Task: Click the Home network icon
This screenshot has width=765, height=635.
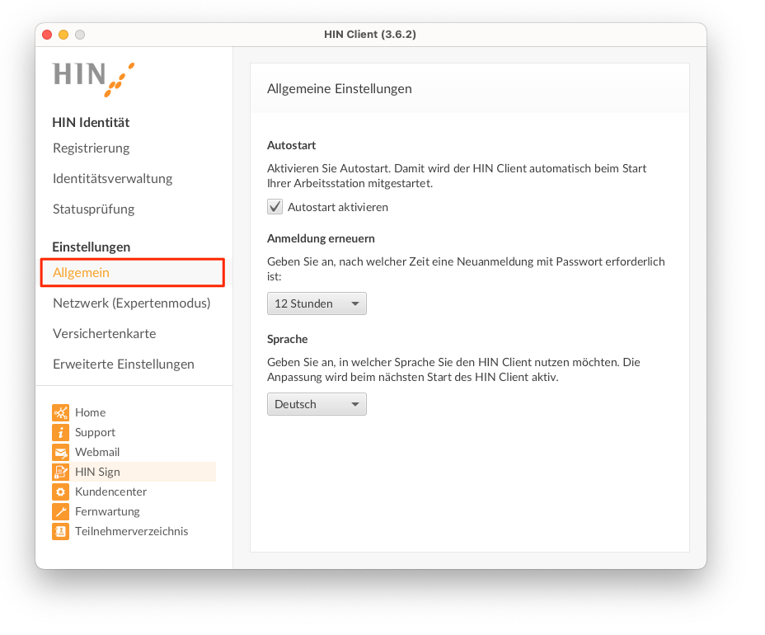Action: 60,412
